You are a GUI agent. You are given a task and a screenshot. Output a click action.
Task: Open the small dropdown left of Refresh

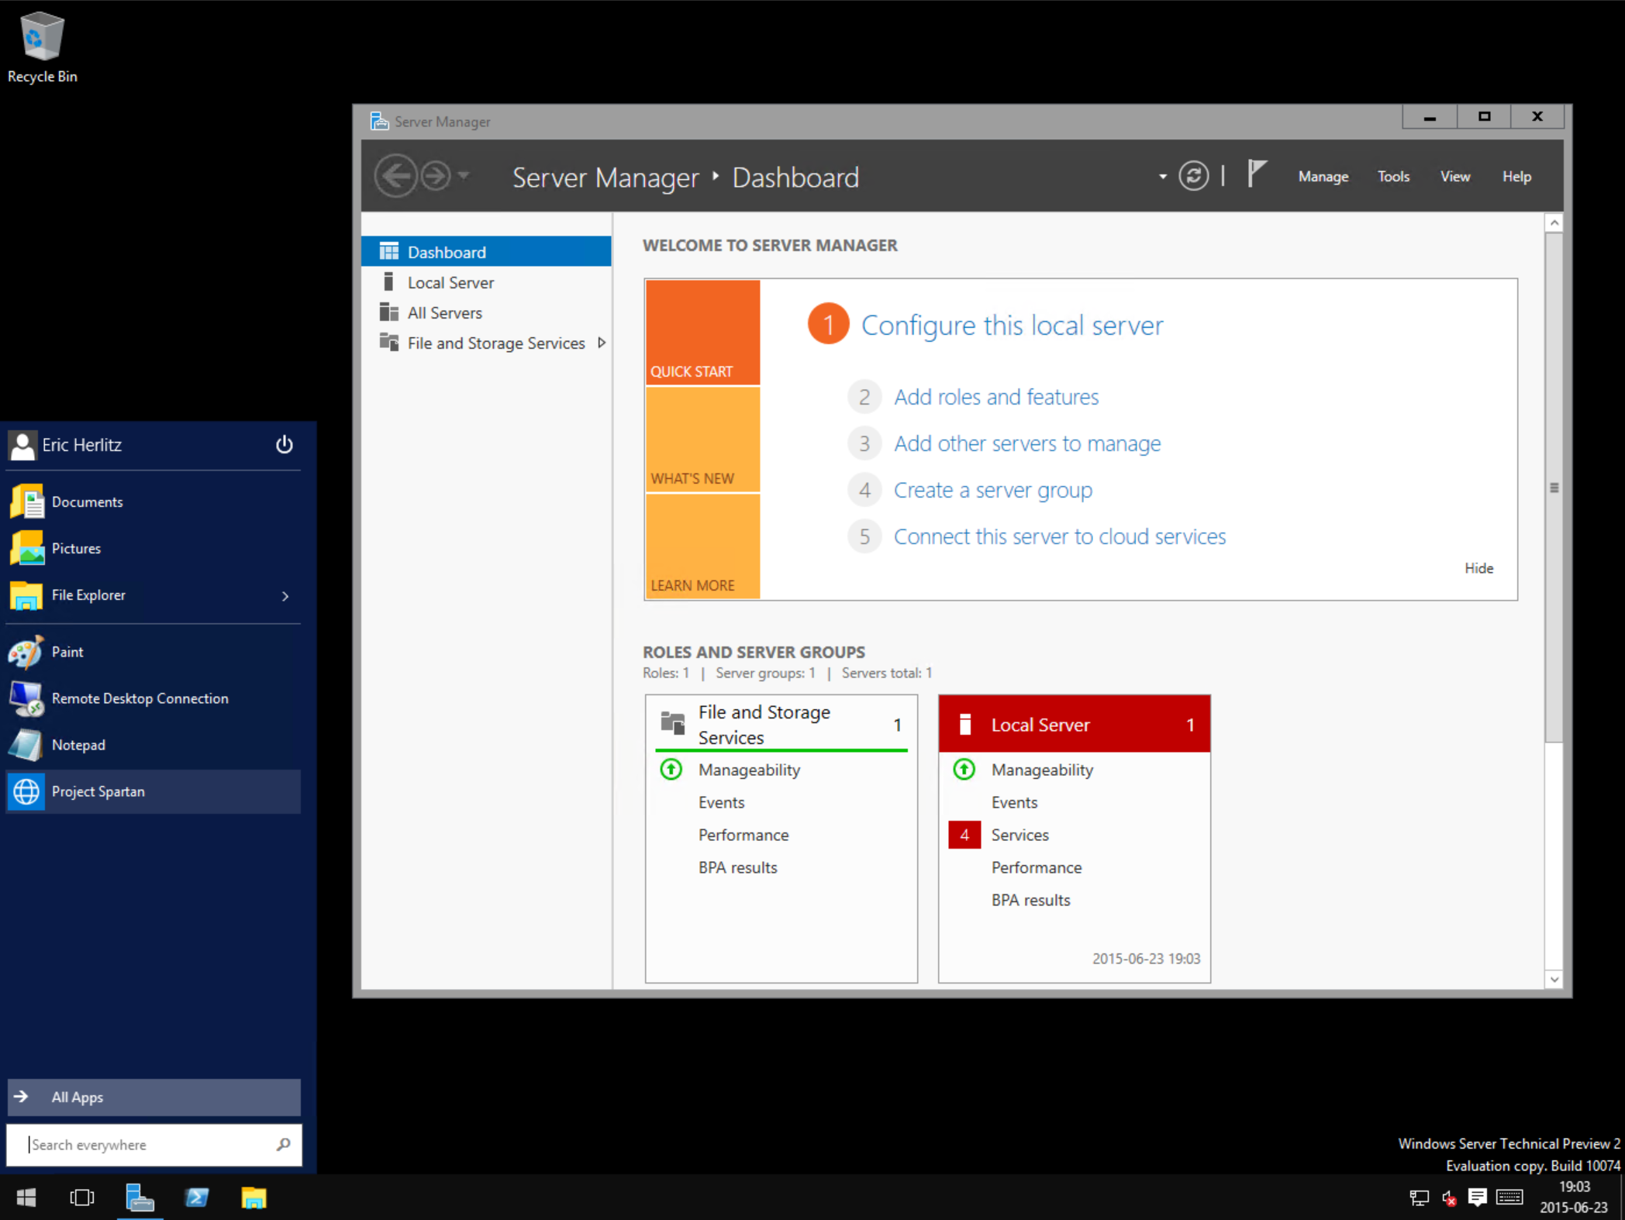click(1162, 177)
